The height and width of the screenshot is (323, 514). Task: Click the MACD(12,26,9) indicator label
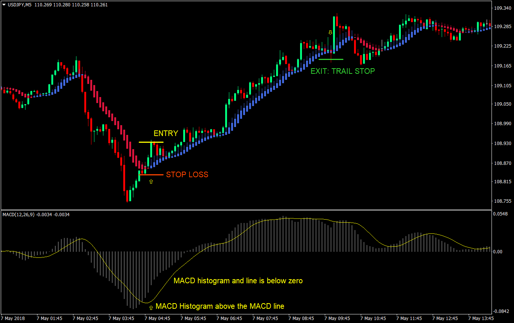18,215
